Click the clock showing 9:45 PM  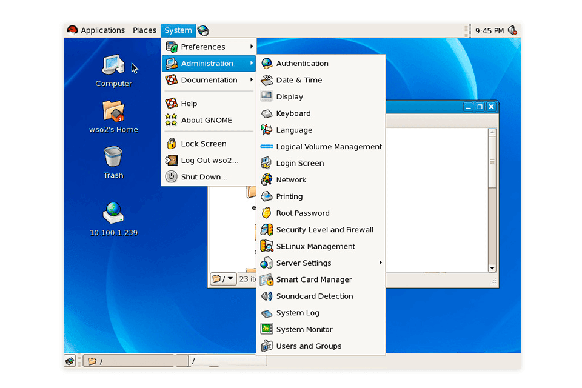pos(489,31)
